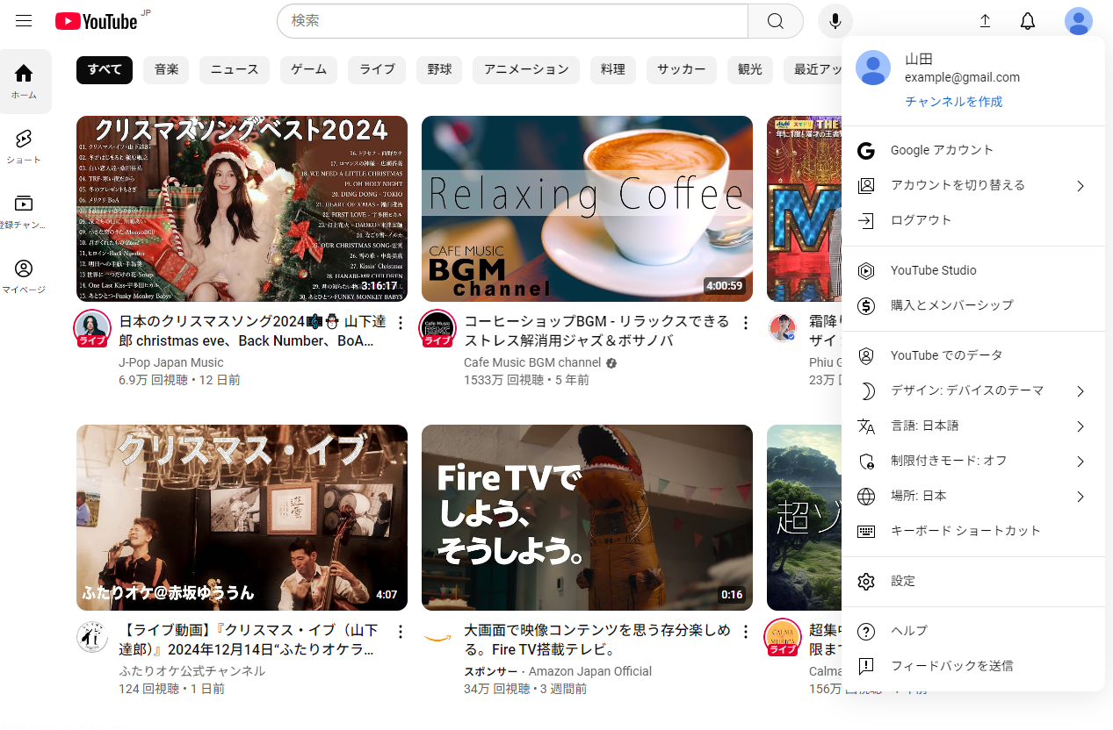The height and width of the screenshot is (730, 1113).
Task: Open options for the Relaxing Coffee video
Action: (746, 324)
